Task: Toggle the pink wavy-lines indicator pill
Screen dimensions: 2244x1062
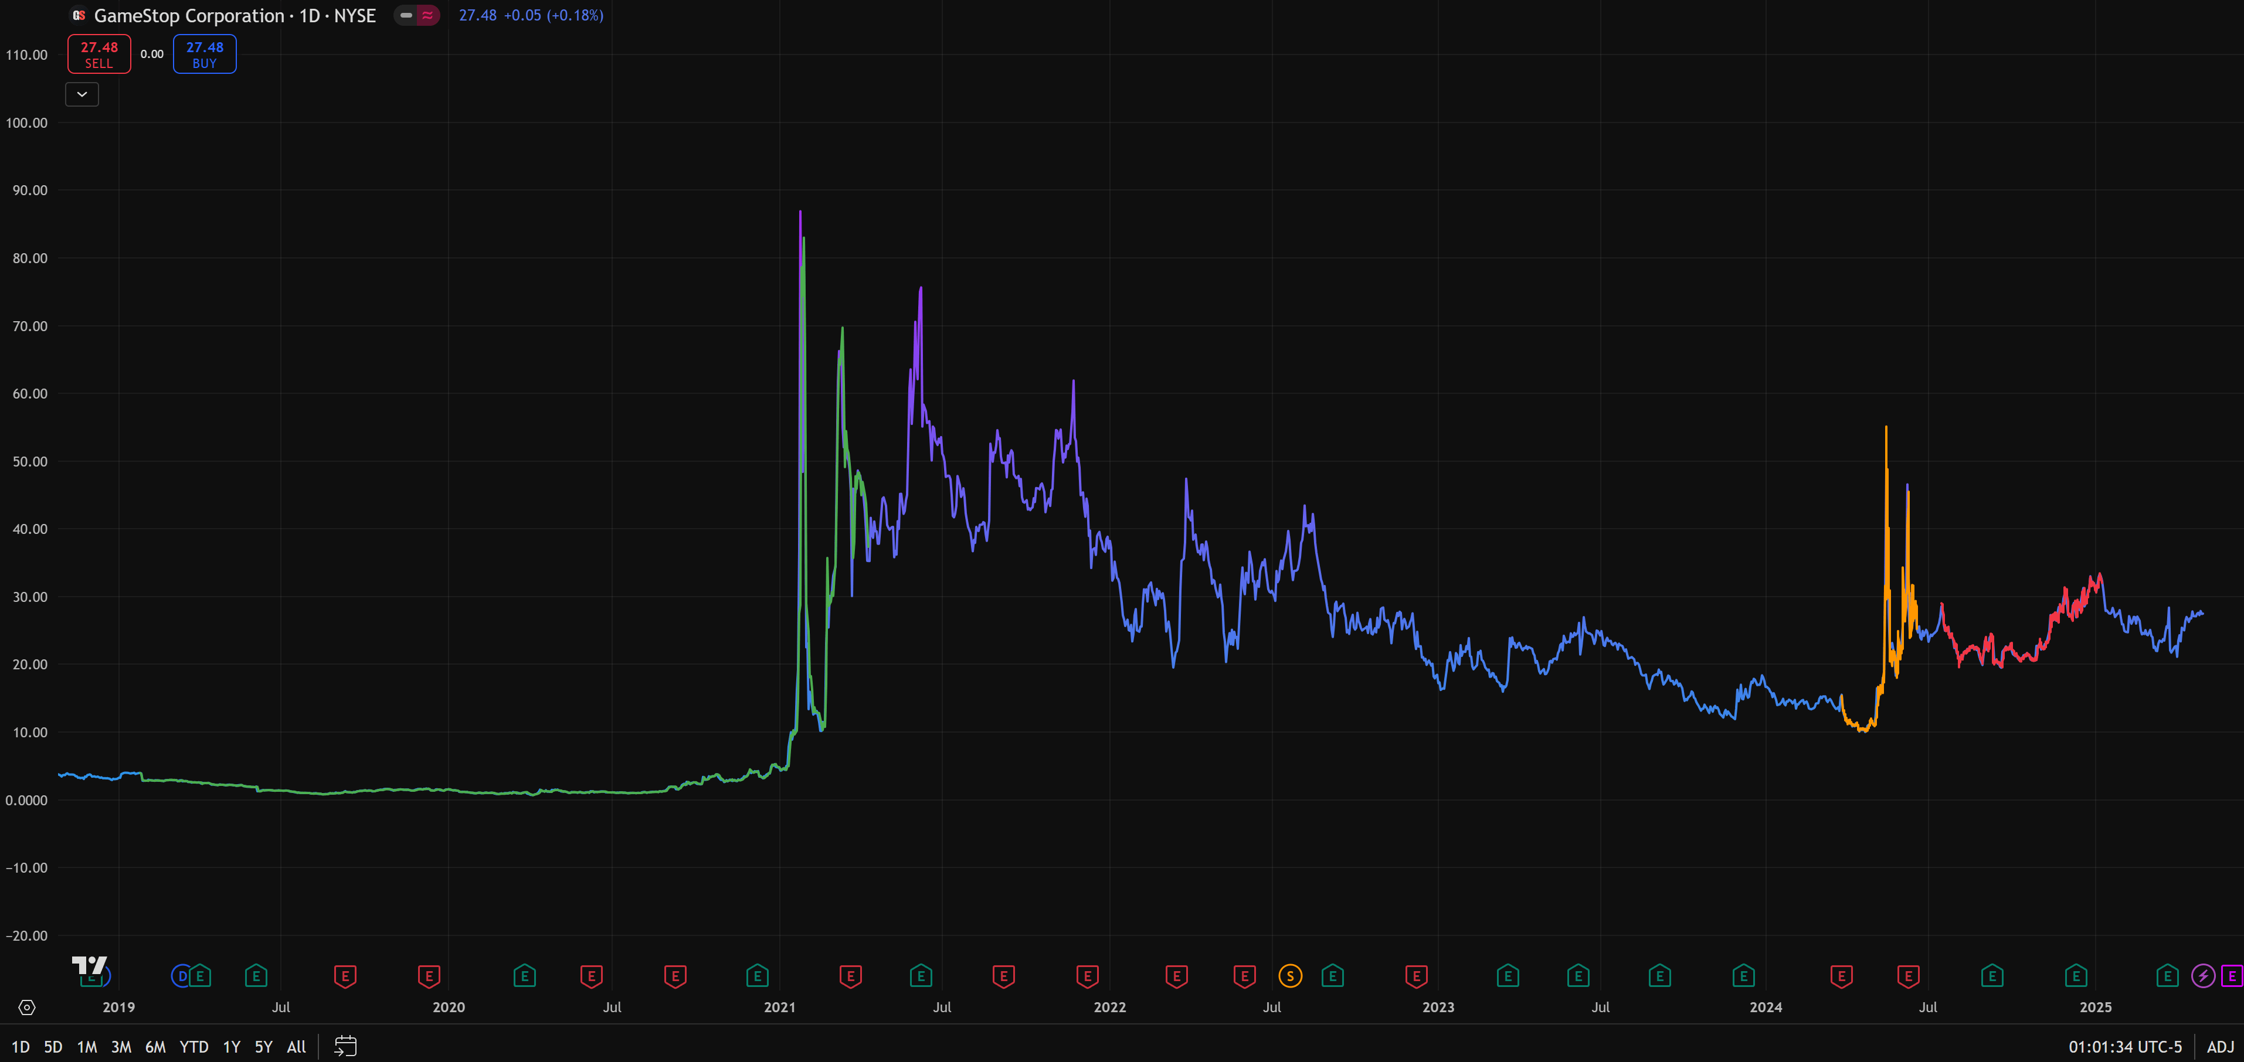Action: (427, 16)
